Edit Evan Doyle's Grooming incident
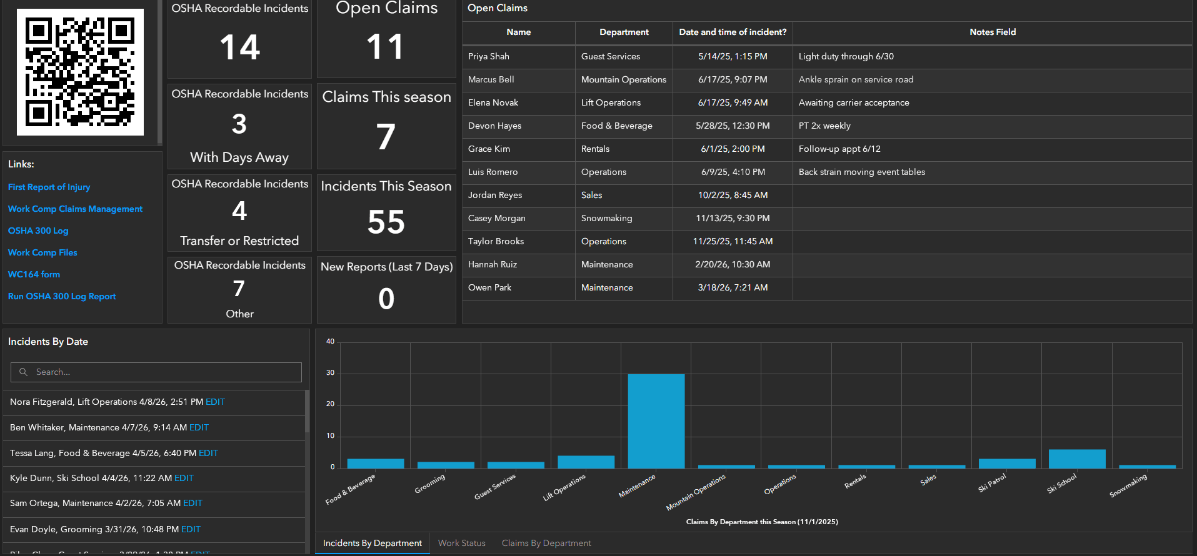The width and height of the screenshot is (1197, 556). pyautogui.click(x=191, y=529)
